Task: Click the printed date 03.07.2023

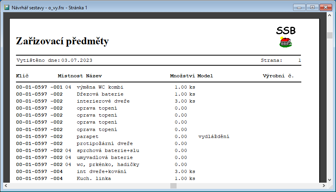Action: [x=77, y=60]
